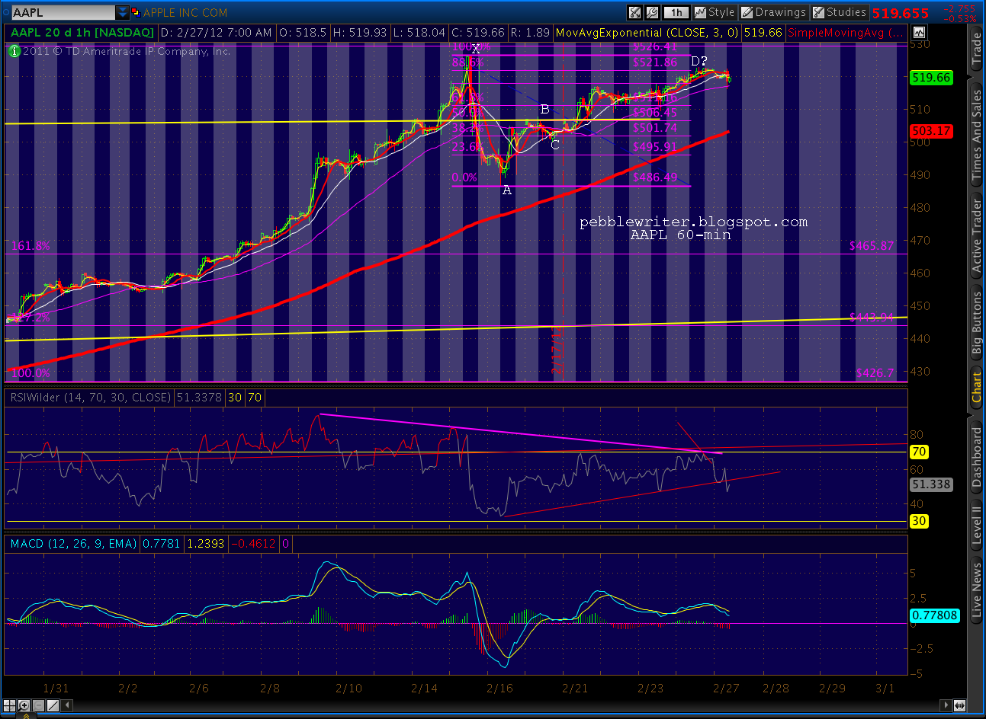Click the $495.91 Fibonacci level label
This screenshot has height=719, width=986.
(x=654, y=147)
